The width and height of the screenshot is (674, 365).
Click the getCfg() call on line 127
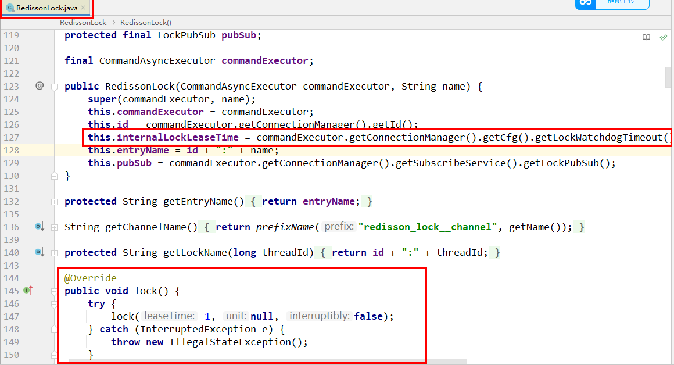(506, 138)
